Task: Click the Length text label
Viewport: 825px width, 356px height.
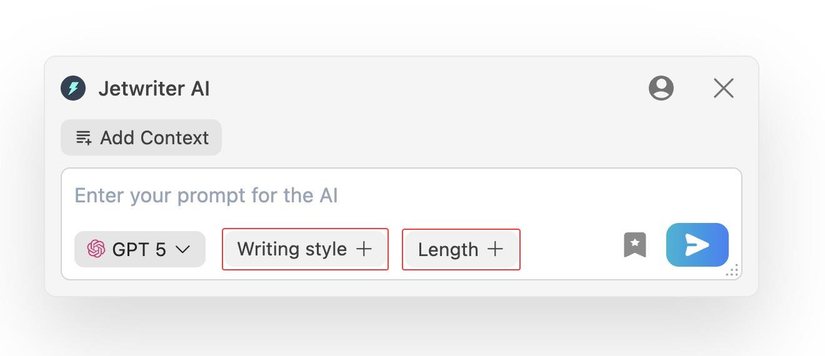Action: 447,250
